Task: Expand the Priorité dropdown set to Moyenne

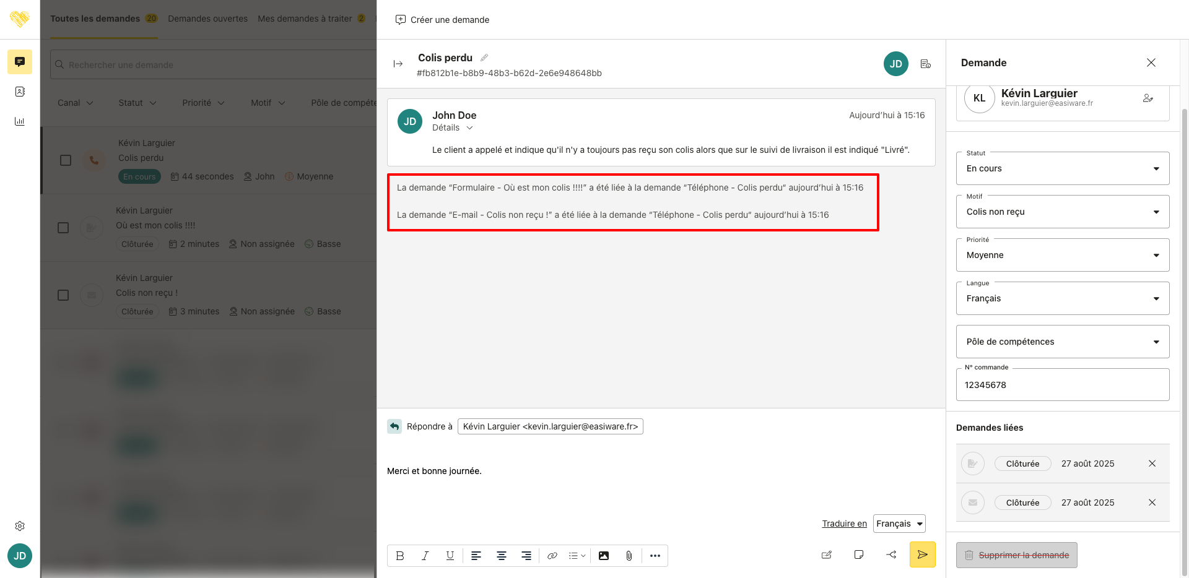Action: (x=1062, y=255)
